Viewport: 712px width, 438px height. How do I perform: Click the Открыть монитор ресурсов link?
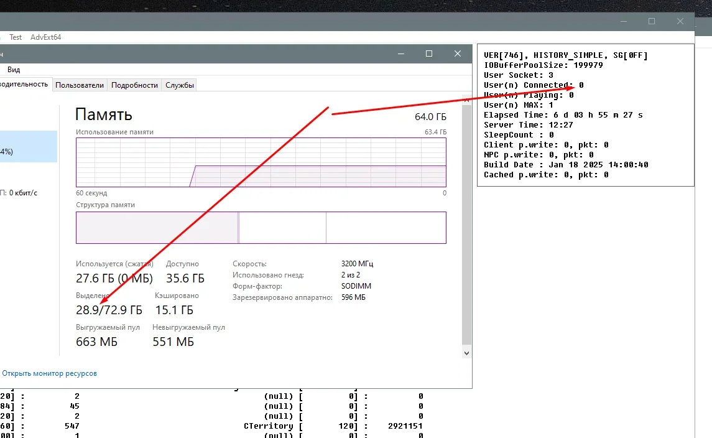click(50, 373)
